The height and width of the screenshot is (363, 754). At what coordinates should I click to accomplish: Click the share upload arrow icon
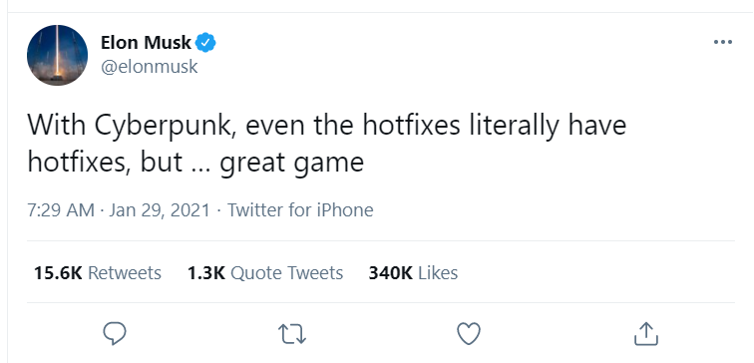646,334
